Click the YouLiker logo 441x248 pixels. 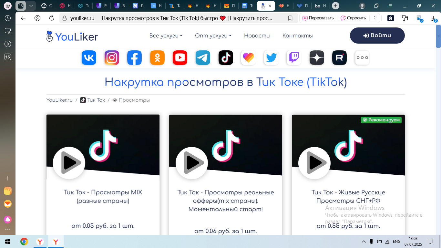(72, 36)
